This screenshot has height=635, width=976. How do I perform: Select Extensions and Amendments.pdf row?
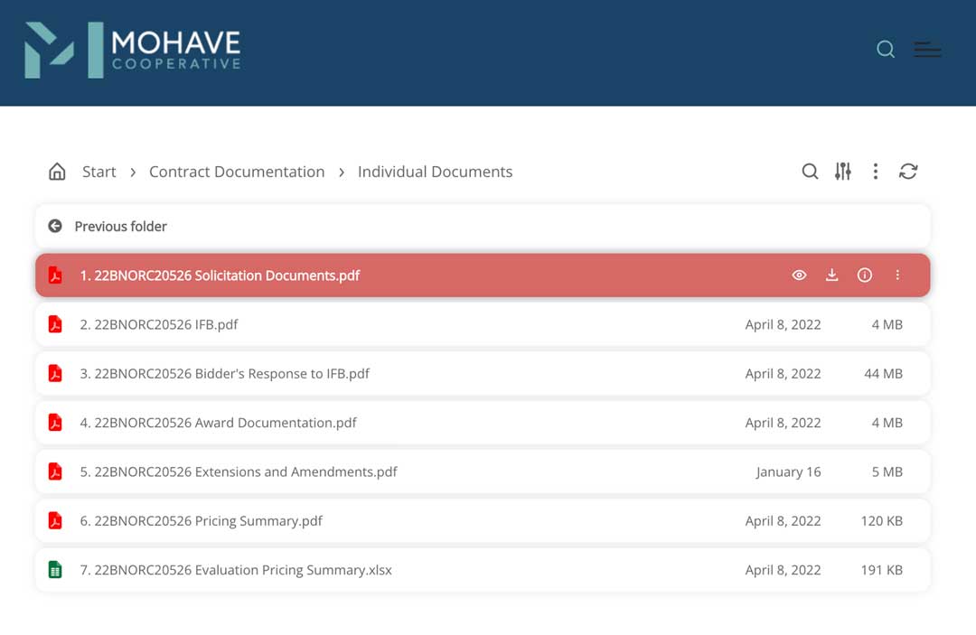(483, 472)
